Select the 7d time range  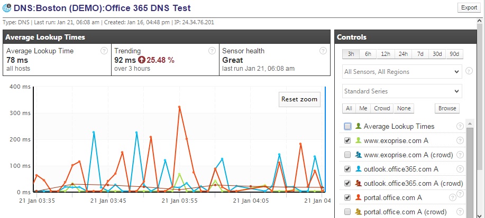420,54
